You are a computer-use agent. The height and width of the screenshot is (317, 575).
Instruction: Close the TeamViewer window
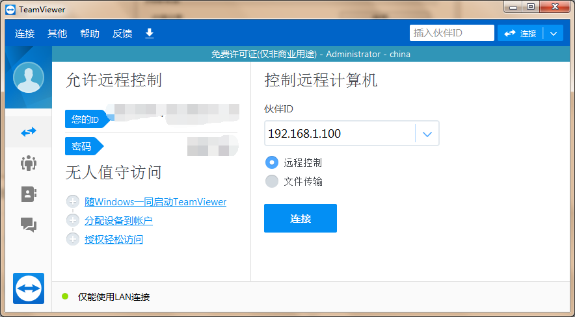point(555,7)
